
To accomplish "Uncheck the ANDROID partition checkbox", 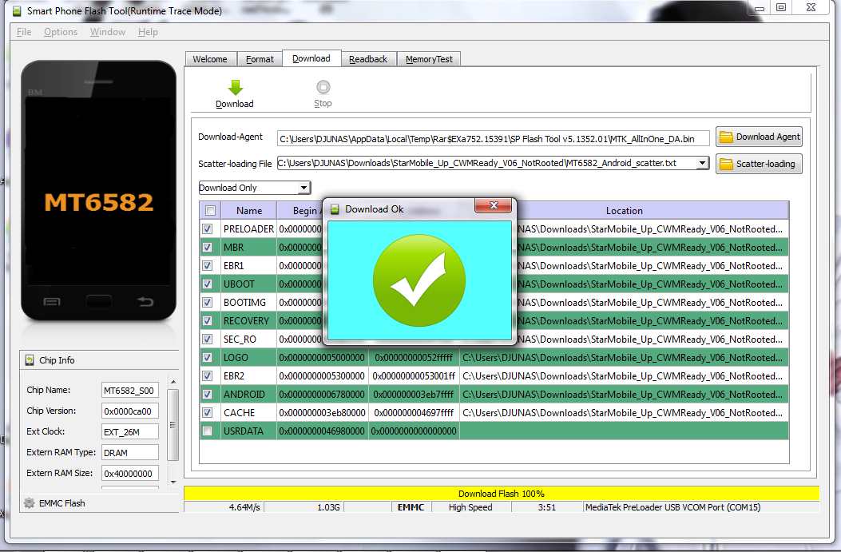I will point(208,395).
